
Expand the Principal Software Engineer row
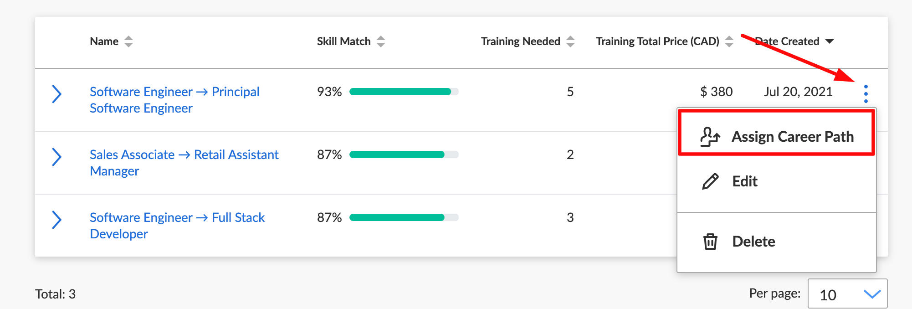click(56, 94)
